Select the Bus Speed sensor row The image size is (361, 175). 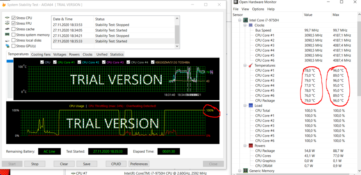pos(294,30)
